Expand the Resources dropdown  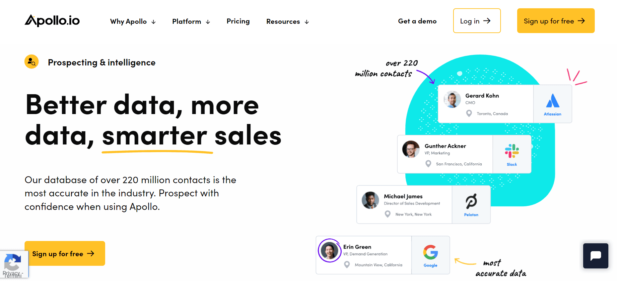pyautogui.click(x=287, y=21)
